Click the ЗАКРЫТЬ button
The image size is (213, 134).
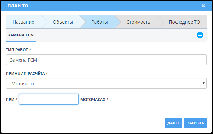[195, 123]
